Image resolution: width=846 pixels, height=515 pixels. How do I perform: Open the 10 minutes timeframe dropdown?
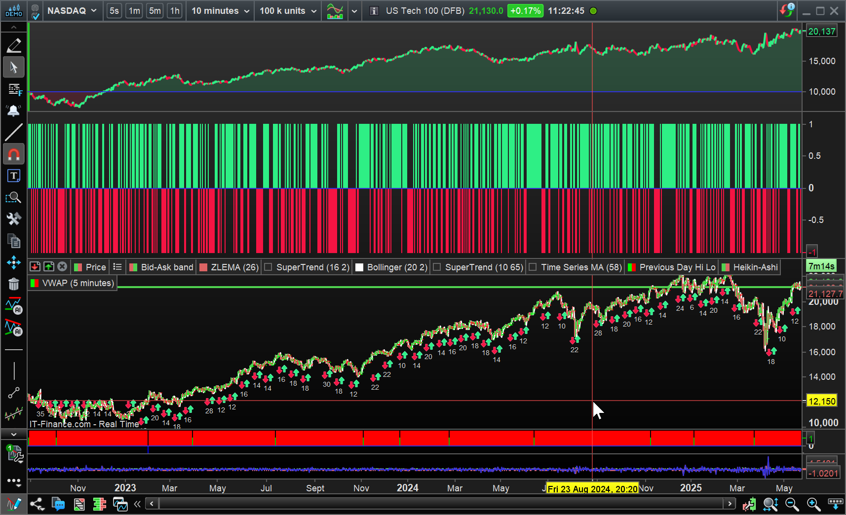pyautogui.click(x=221, y=11)
